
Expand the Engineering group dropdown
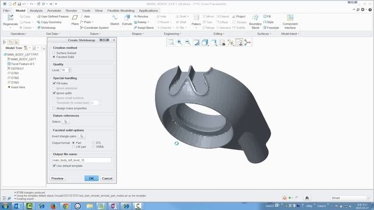[172, 34]
